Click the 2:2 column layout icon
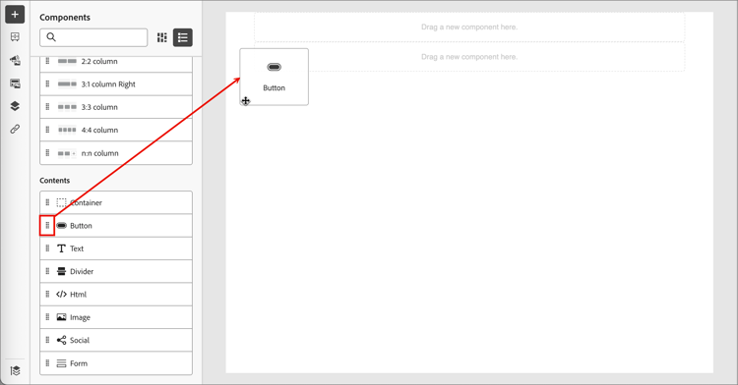This screenshot has height=385, width=738. [67, 62]
